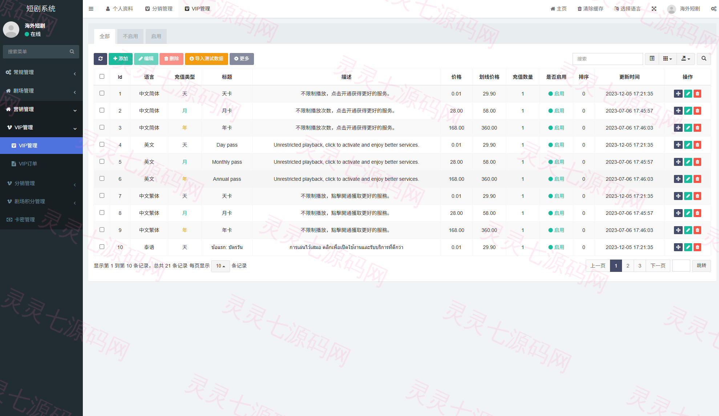Viewport: 719px width, 416px height.
Task: Expand the 常规管理 sidebar menu
Action: [x=41, y=72]
